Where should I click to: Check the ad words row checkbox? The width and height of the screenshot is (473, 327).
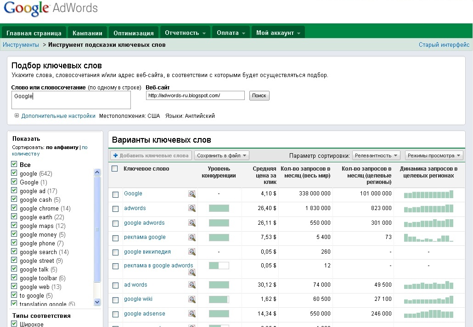click(116, 285)
